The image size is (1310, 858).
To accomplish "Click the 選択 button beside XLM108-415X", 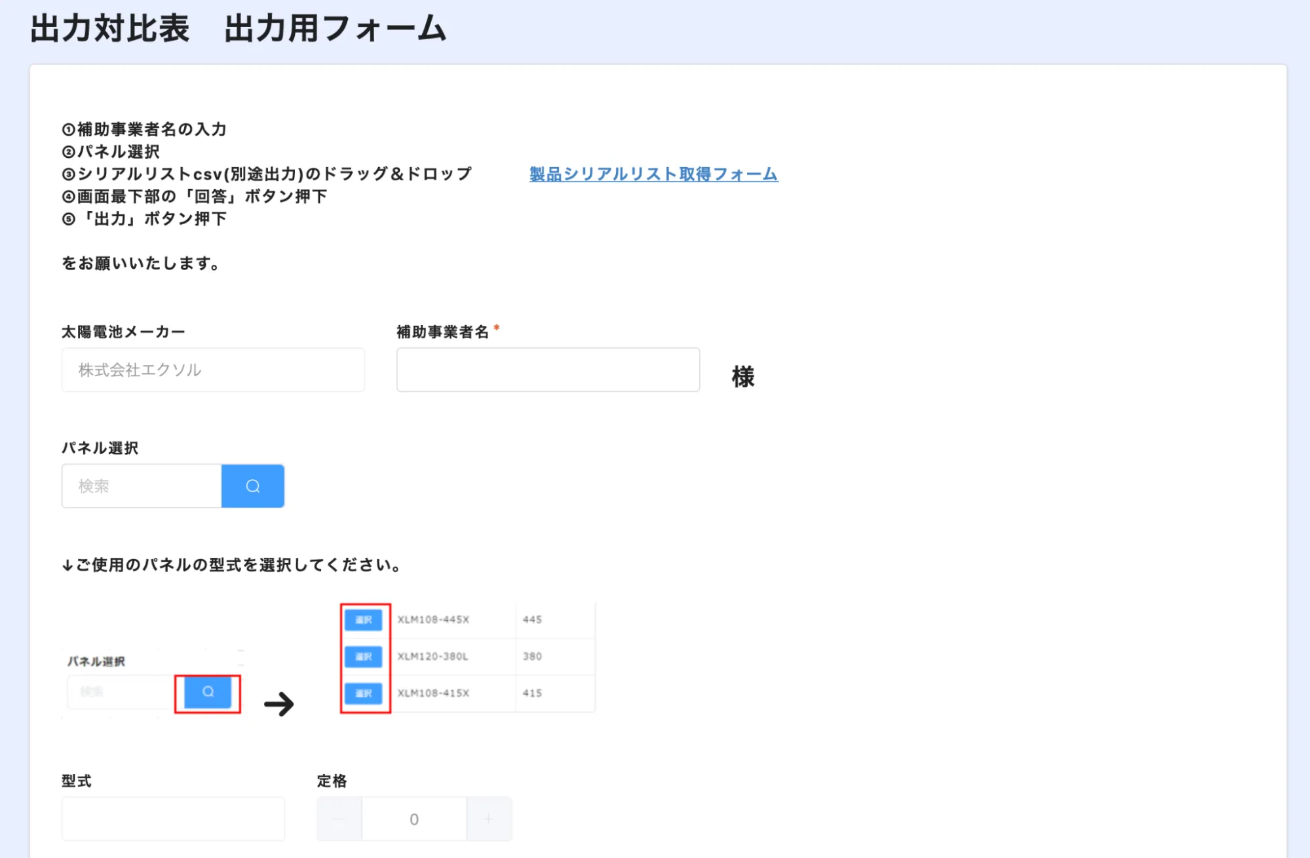I will pos(364,693).
